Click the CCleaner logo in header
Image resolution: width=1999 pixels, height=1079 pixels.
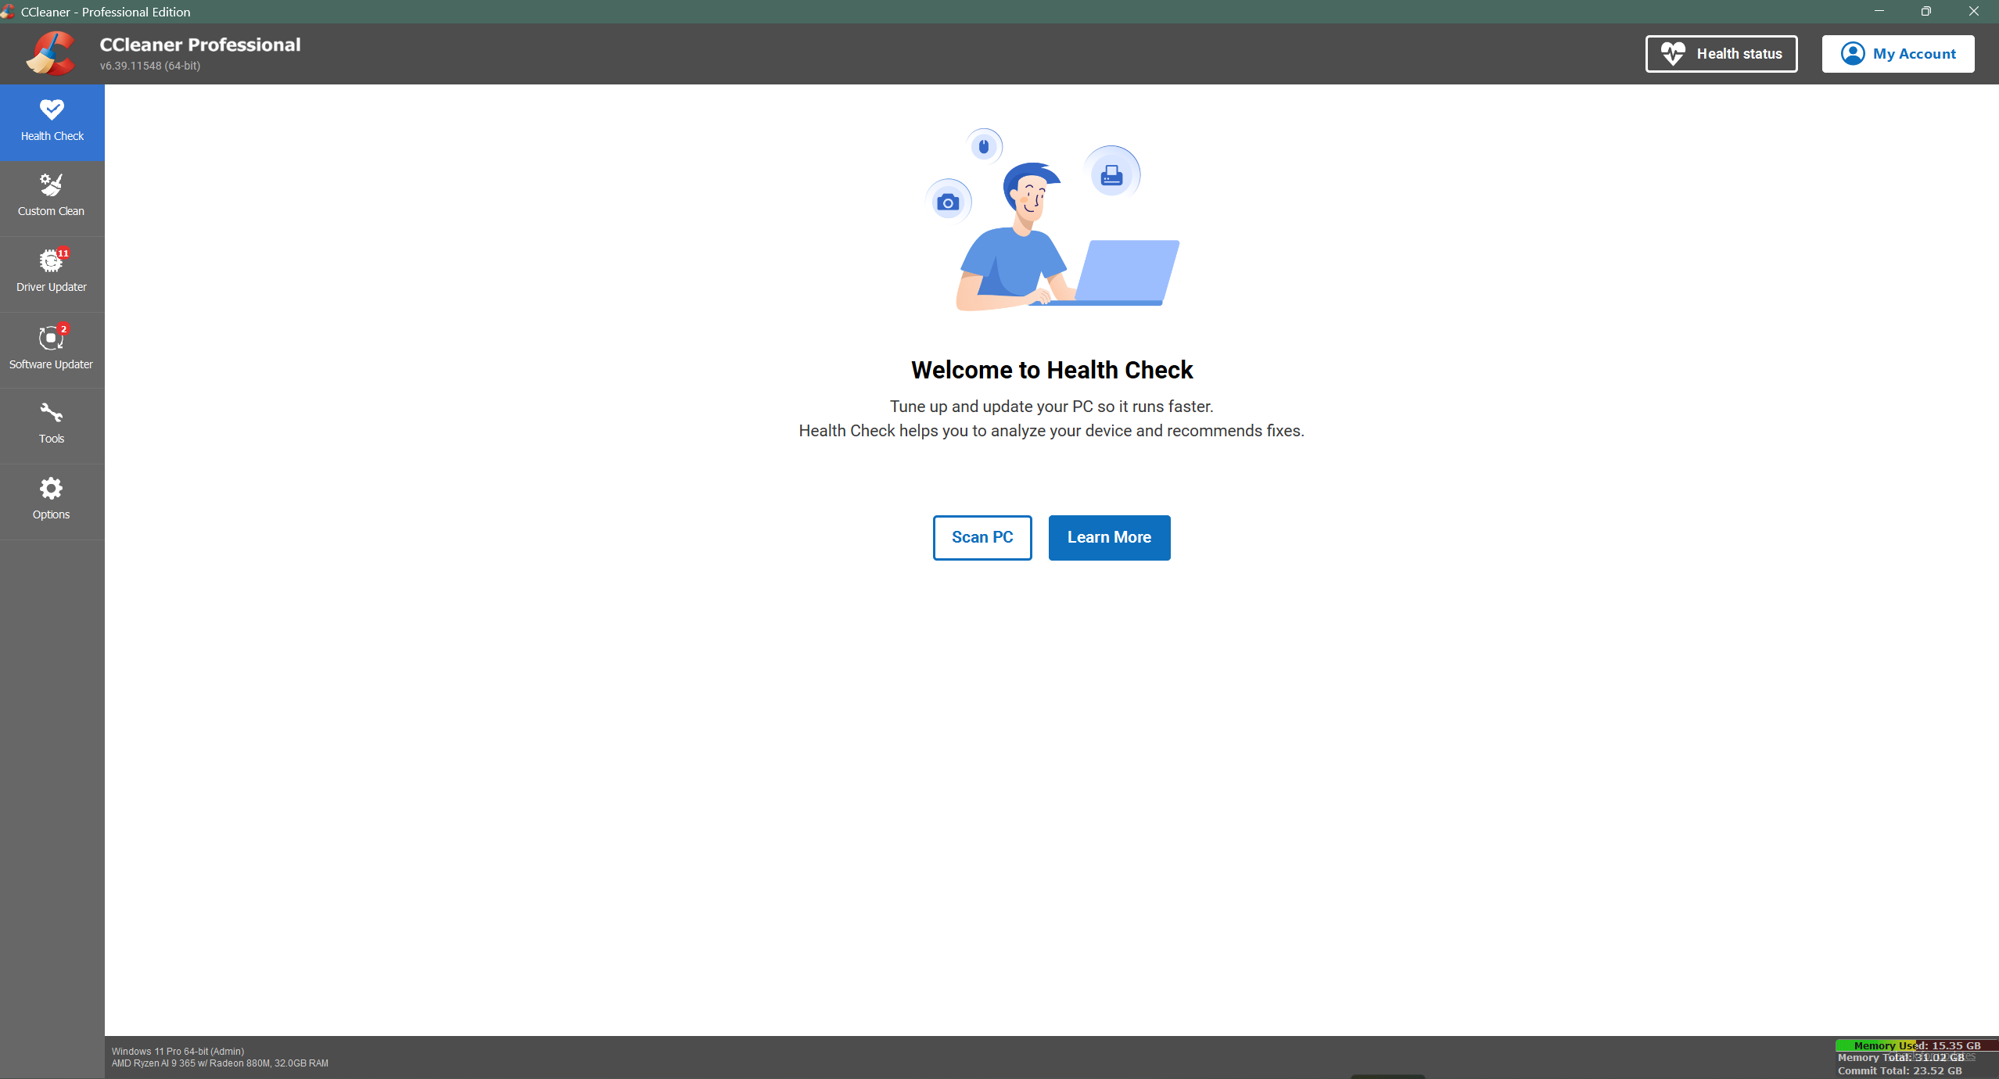tap(51, 53)
